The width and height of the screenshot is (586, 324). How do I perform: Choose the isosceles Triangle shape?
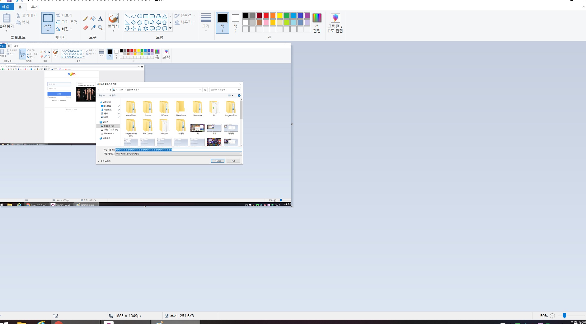165,16
